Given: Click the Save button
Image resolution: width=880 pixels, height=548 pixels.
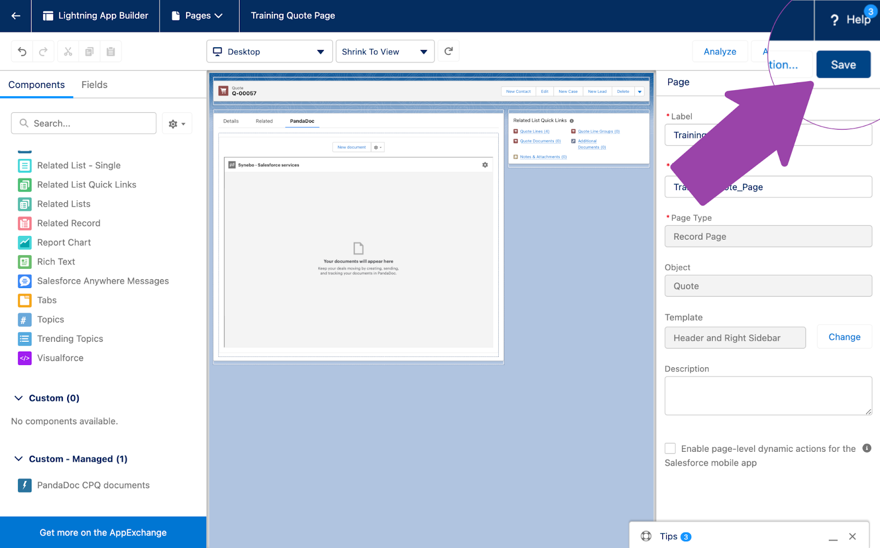Looking at the screenshot, I should point(843,64).
